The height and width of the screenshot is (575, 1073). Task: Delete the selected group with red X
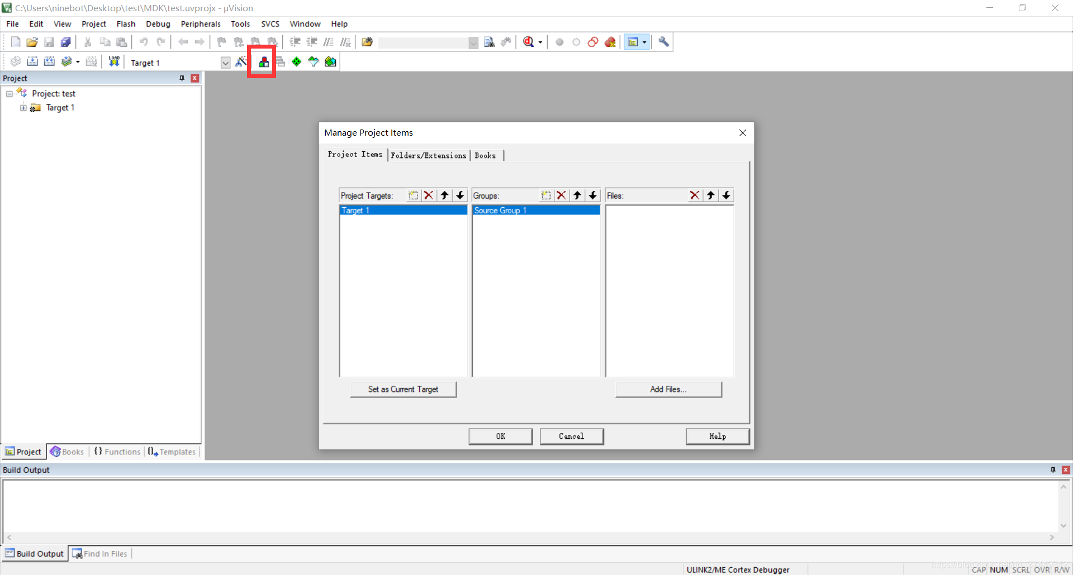[x=562, y=195]
